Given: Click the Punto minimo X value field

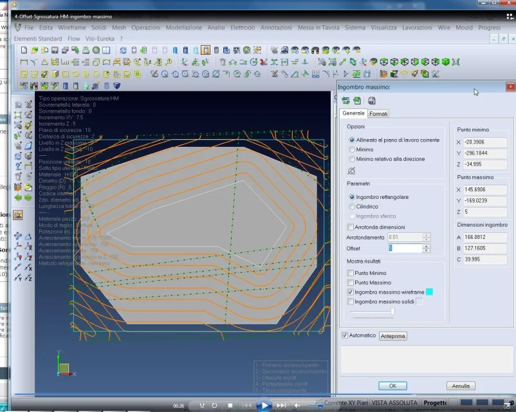Looking at the screenshot, I should (485, 142).
